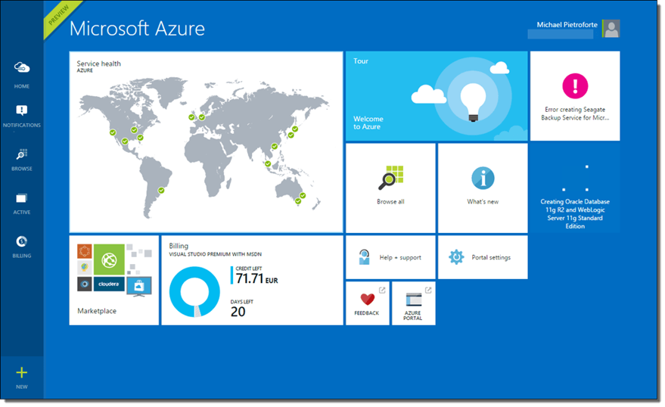The height and width of the screenshot is (407, 665).
Task: Open the Marketplace tile label
Action: pos(97,311)
